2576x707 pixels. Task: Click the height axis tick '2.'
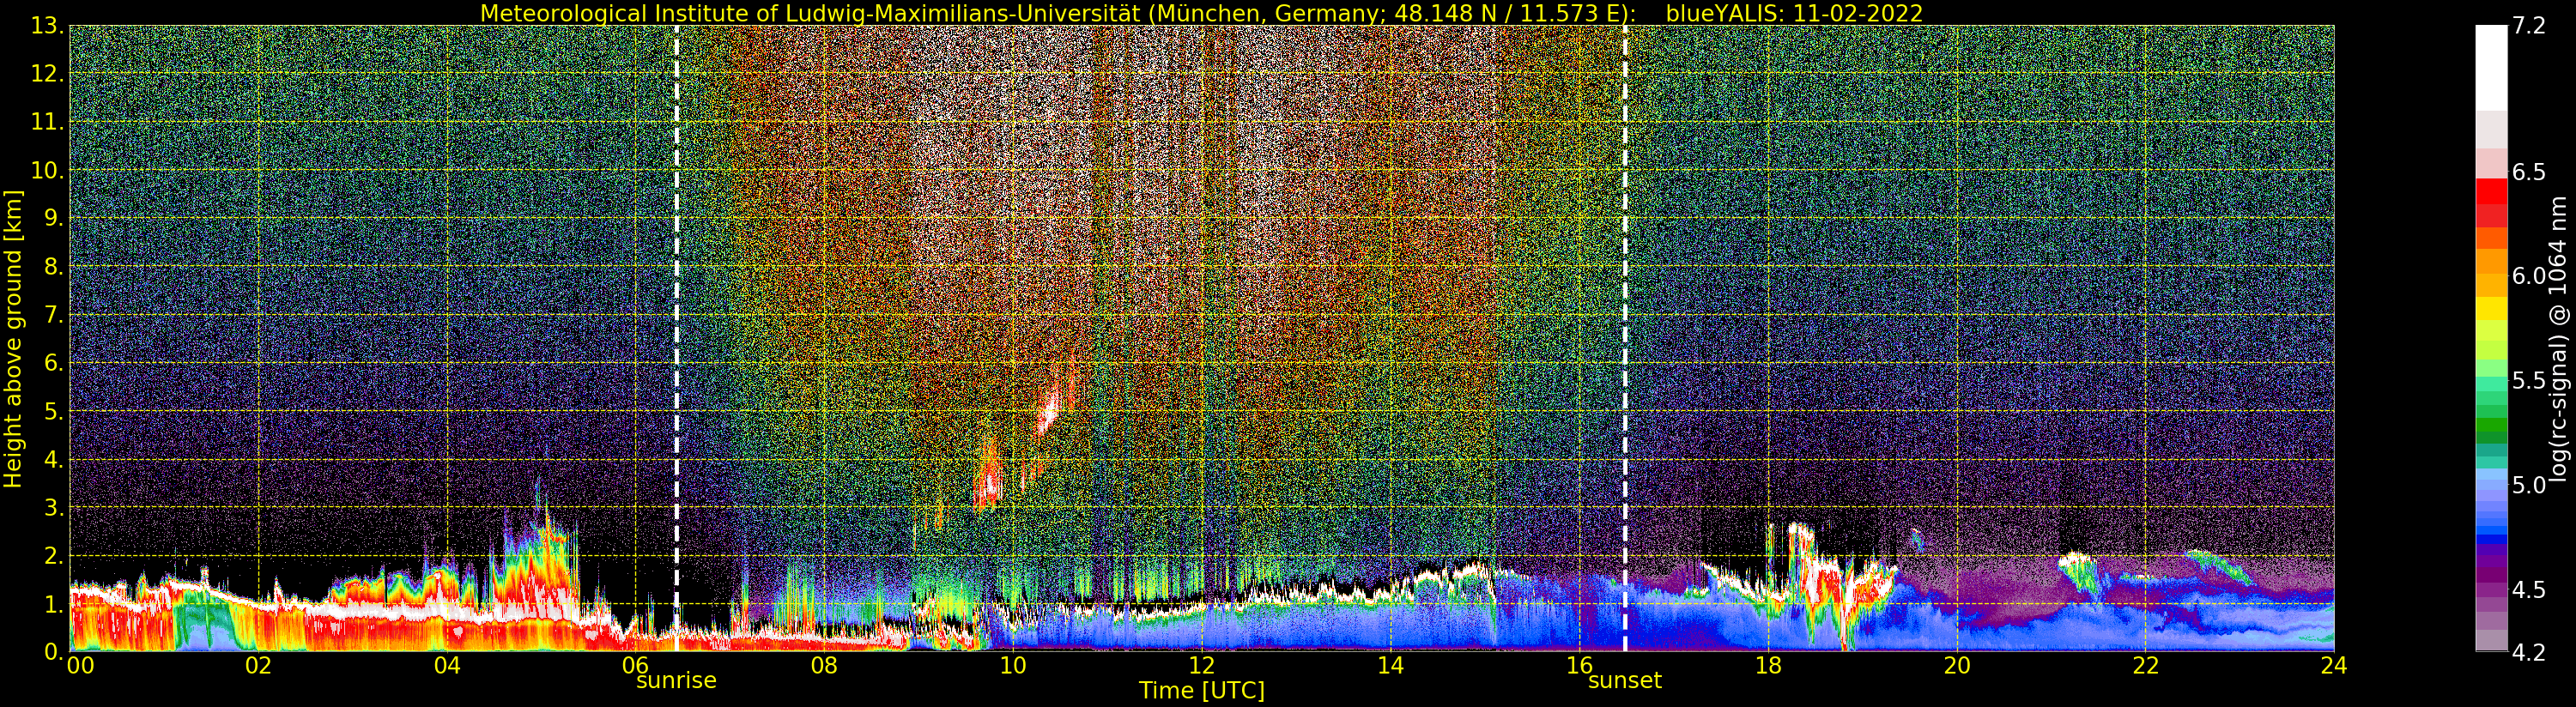pos(53,556)
